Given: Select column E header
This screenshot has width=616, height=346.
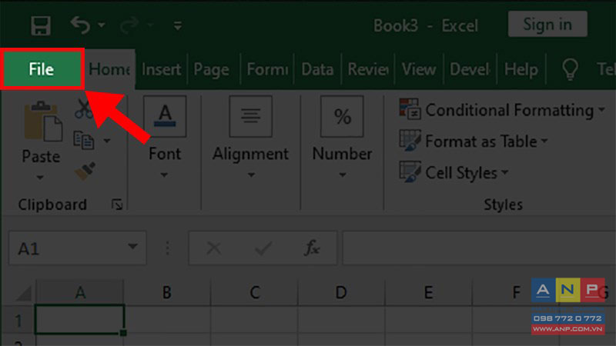Looking at the screenshot, I should (429, 292).
